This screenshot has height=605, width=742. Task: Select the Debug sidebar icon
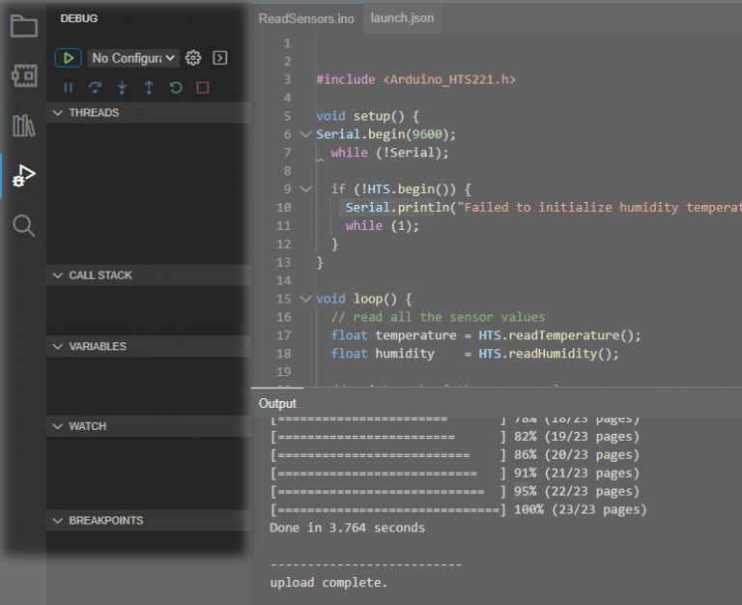coord(23,176)
